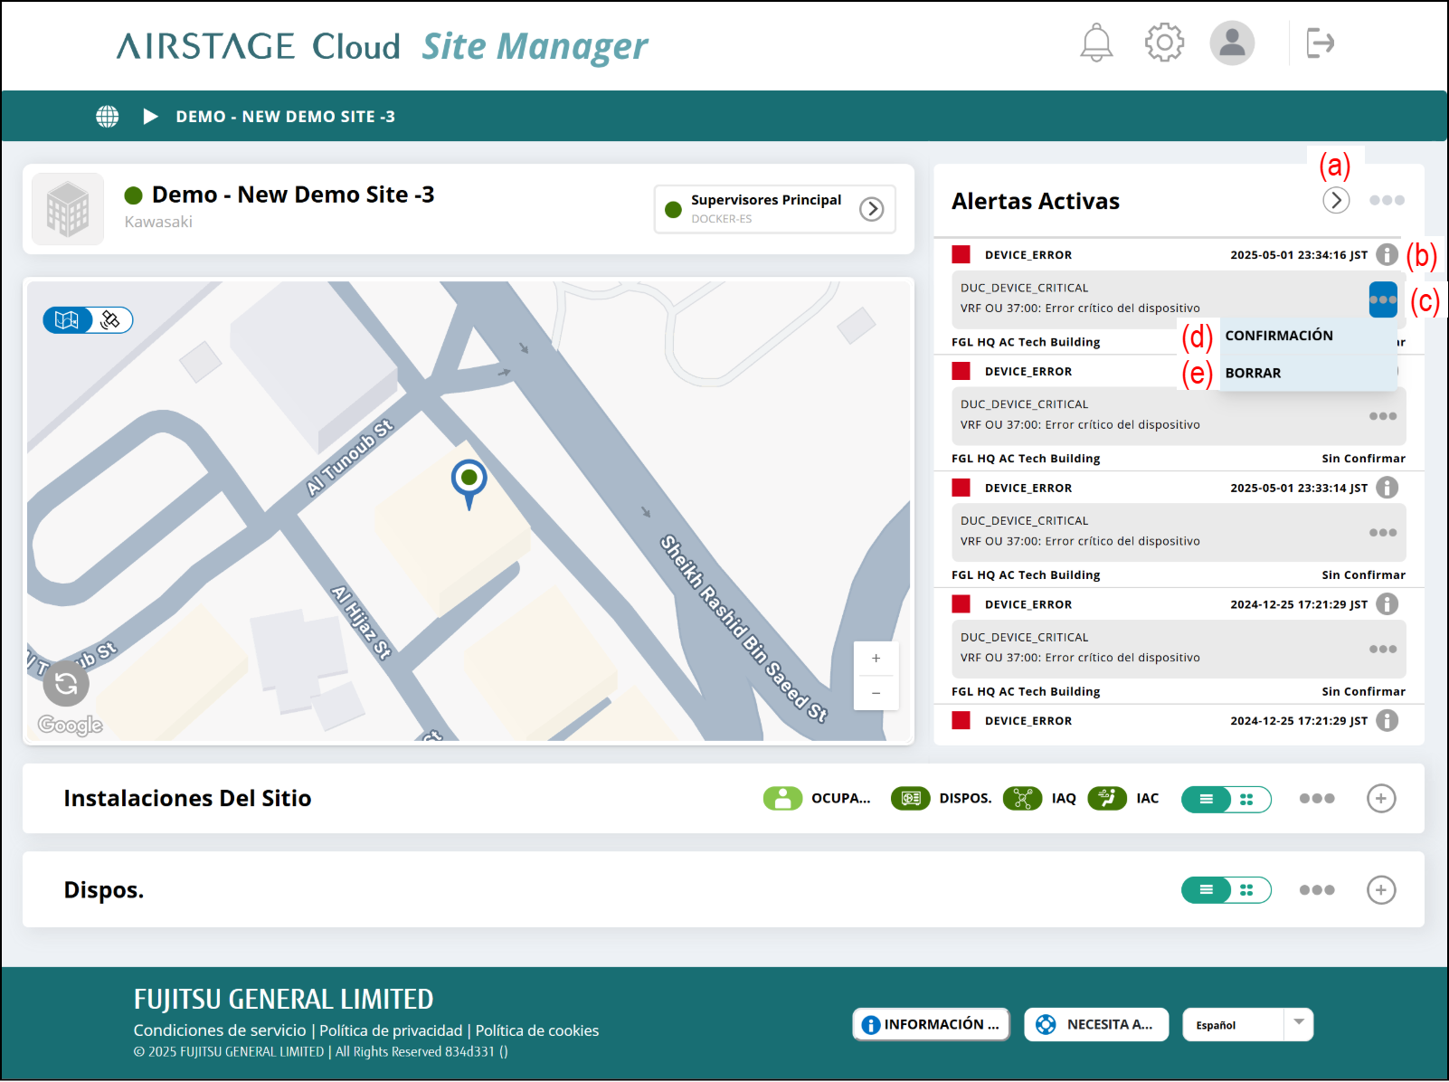
Task: Switch Dispos. section to grid view
Action: (1247, 890)
